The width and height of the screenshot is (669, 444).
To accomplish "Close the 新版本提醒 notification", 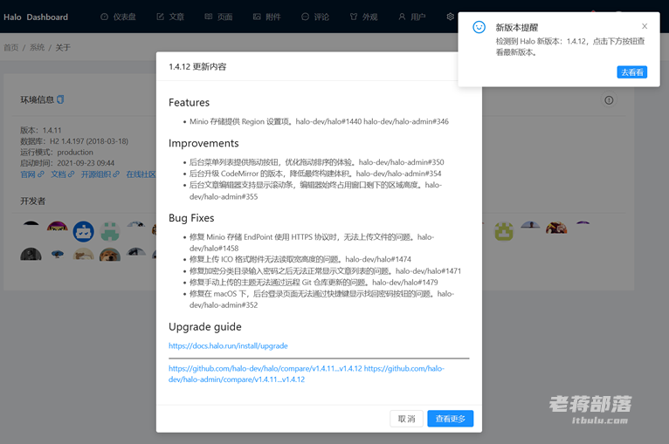I will (645, 26).
